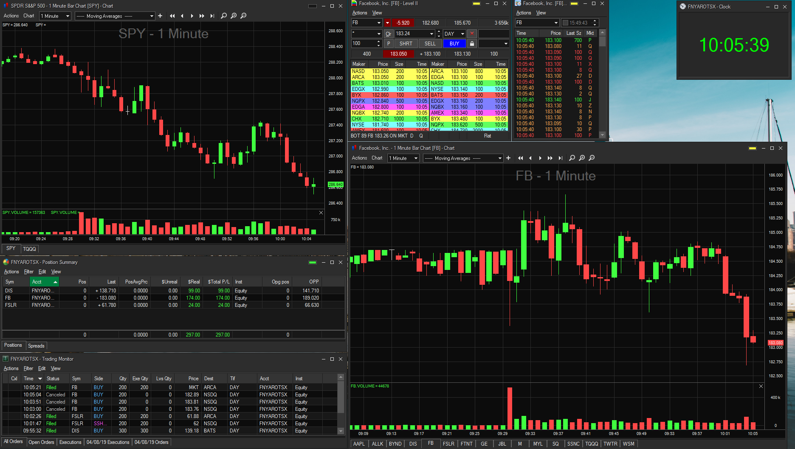795x449 pixels.
Task: Open the FB chart timeframe dropdown
Action: pyautogui.click(x=416, y=158)
